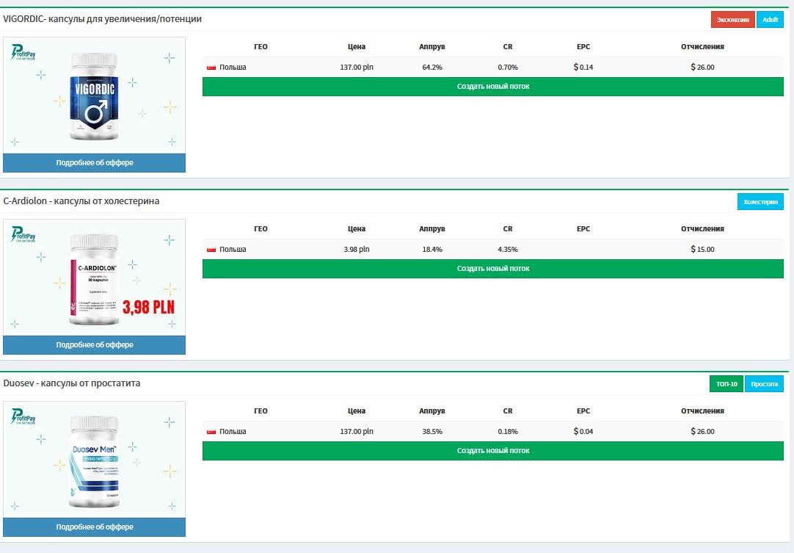Select Польша in C-Ardiolon table

233,250
